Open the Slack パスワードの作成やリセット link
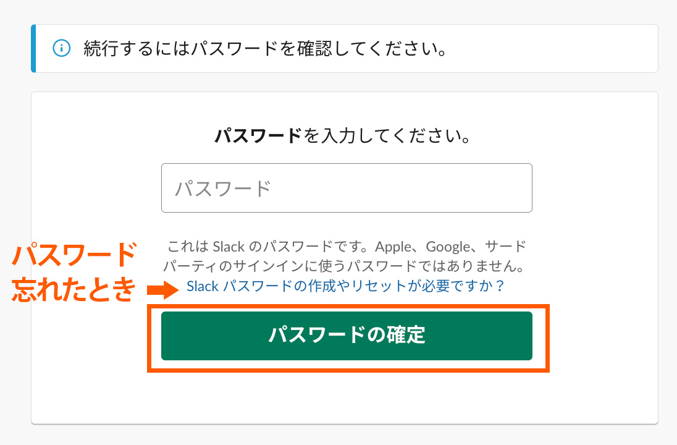Image resolution: width=677 pixels, height=445 pixels. [x=345, y=286]
